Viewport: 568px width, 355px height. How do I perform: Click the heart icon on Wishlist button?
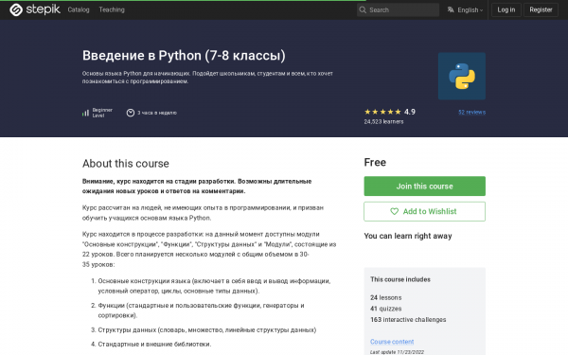tap(394, 211)
